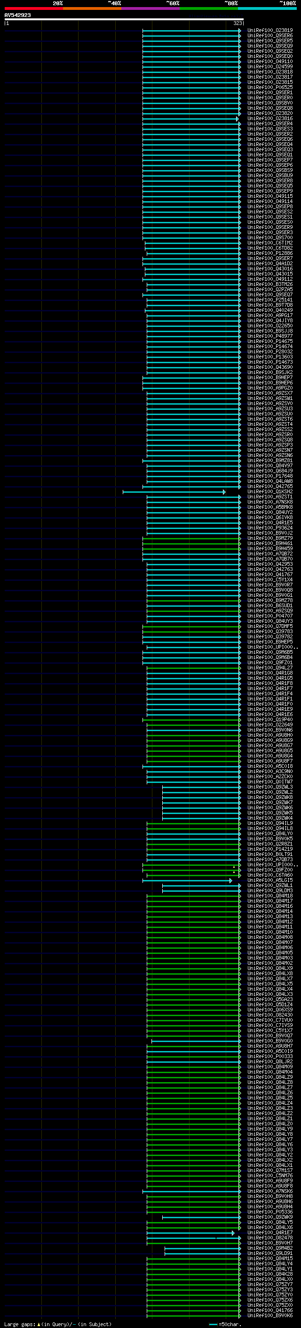Screen dimensions: 301x1328
Task: Click green alignment bar for UniRef100_B9MZ79
Action: coord(191,539)
